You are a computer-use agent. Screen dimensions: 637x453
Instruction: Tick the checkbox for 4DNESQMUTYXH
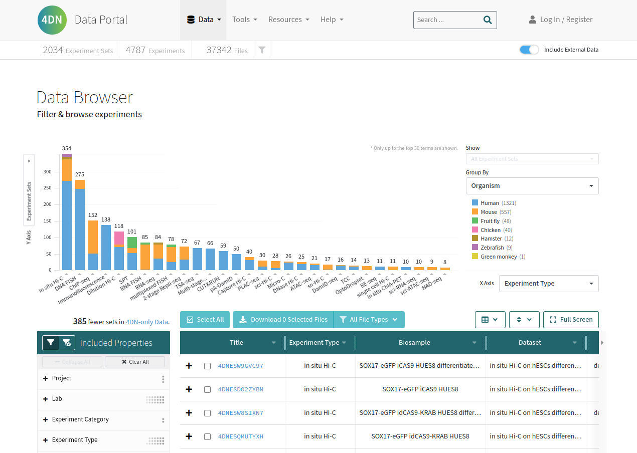[x=208, y=436]
